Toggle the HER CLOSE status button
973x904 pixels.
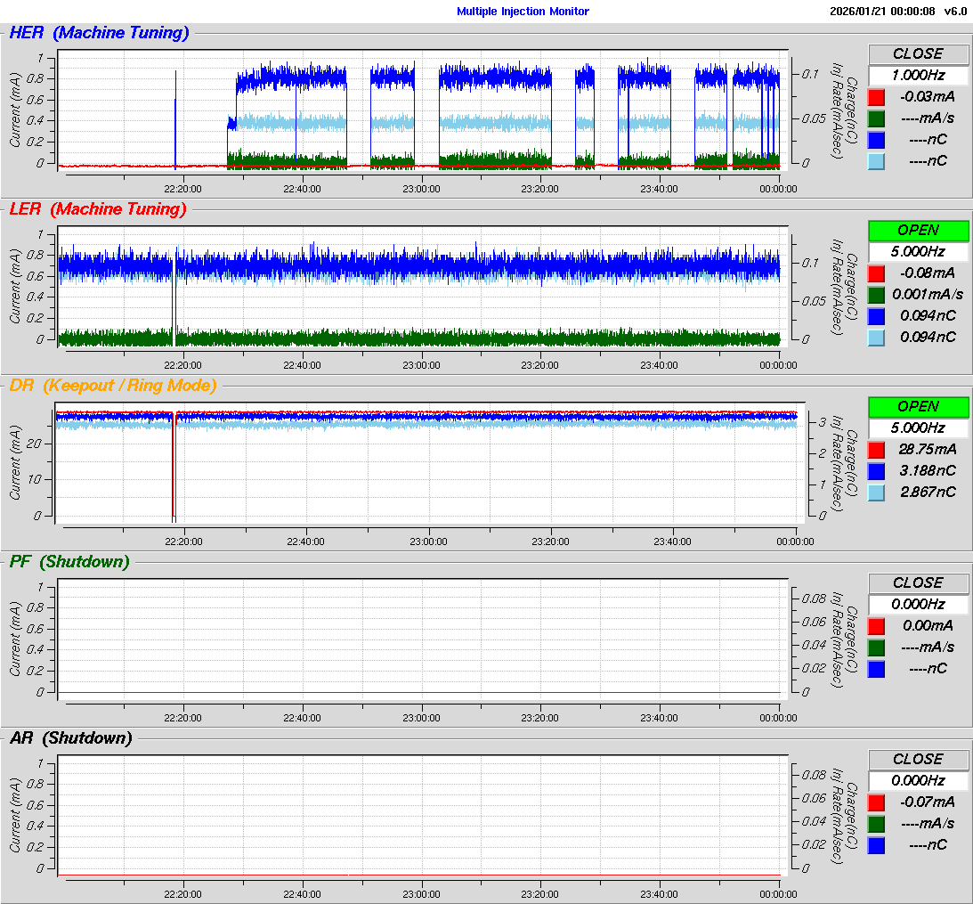coord(918,54)
